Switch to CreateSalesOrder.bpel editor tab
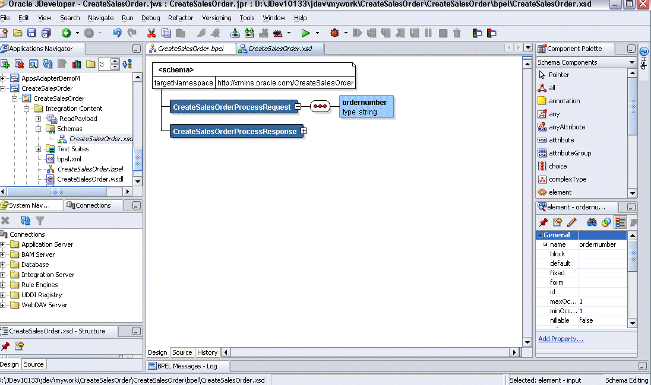The width and height of the screenshot is (651, 385). (x=191, y=49)
